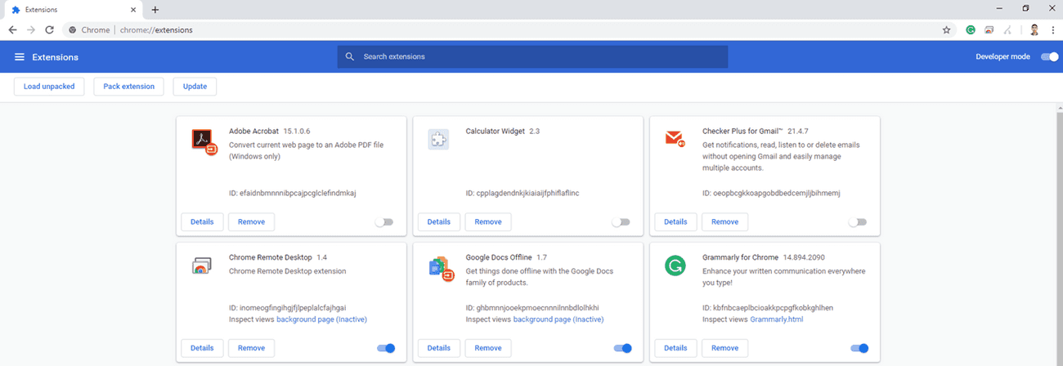Select the Extensions browser tab
The width and height of the screenshot is (1063, 366).
pos(74,10)
